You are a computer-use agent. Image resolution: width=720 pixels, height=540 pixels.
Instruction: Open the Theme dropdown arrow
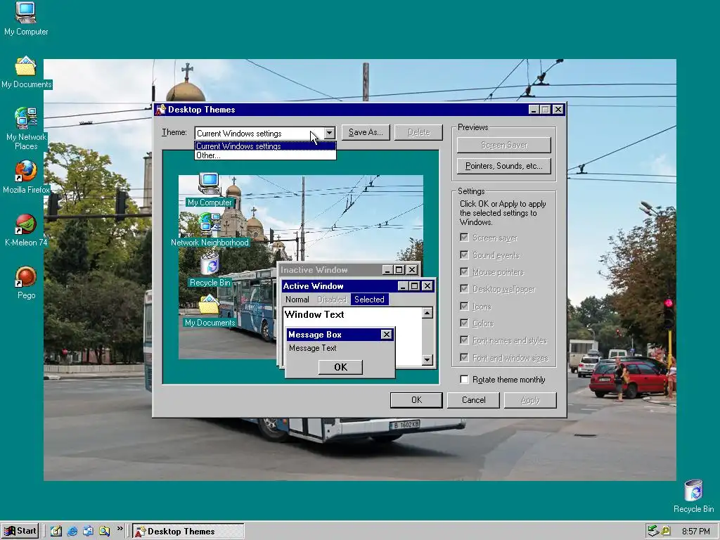click(329, 133)
